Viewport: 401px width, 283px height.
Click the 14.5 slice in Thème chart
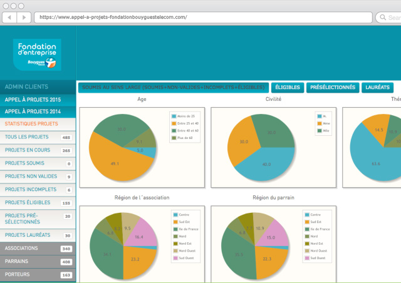coord(378,130)
